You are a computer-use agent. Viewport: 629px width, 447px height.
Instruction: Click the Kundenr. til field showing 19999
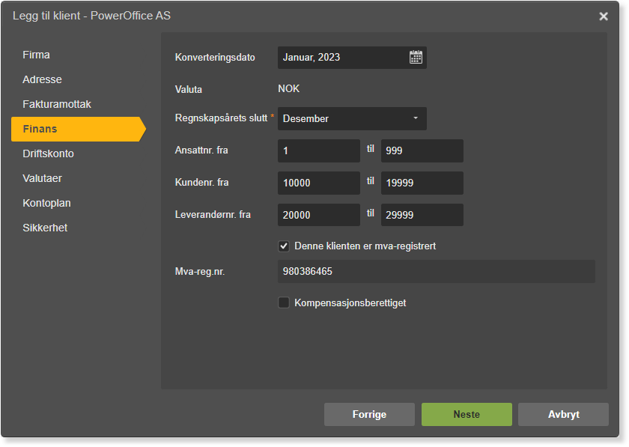(422, 183)
